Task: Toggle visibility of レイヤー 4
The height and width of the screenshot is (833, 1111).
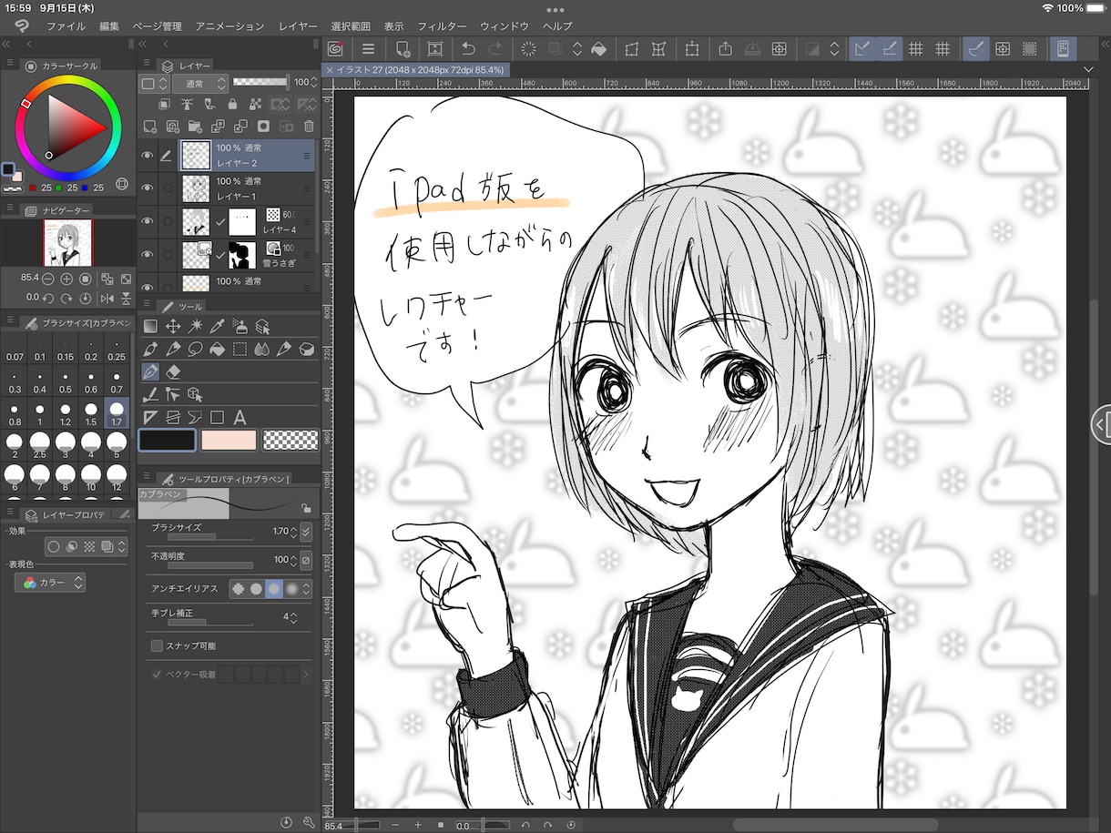Action: pyautogui.click(x=147, y=221)
